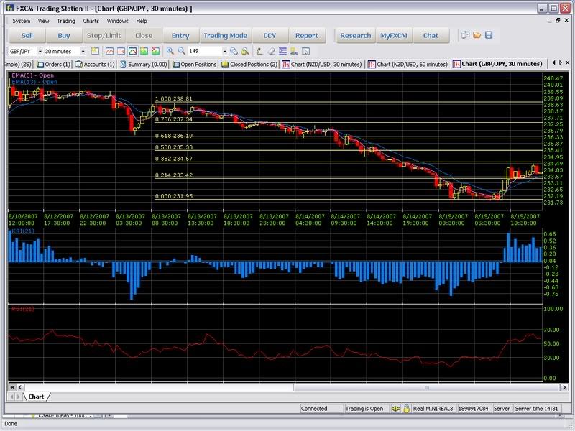Click the Buy button
575x431 pixels.
click(x=64, y=35)
